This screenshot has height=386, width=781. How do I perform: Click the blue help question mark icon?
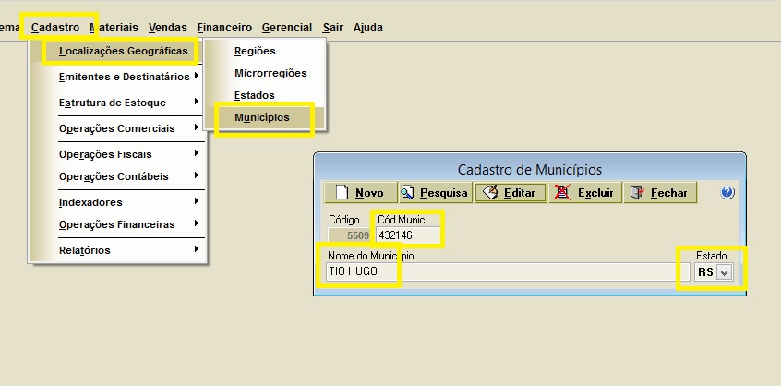[x=727, y=193]
